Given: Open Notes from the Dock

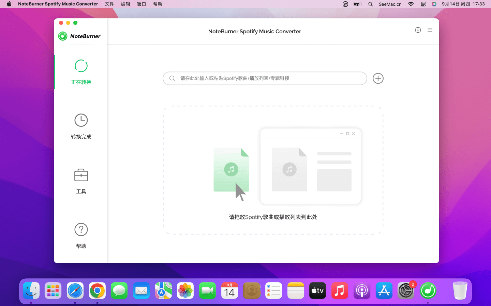Looking at the screenshot, I should point(296,291).
